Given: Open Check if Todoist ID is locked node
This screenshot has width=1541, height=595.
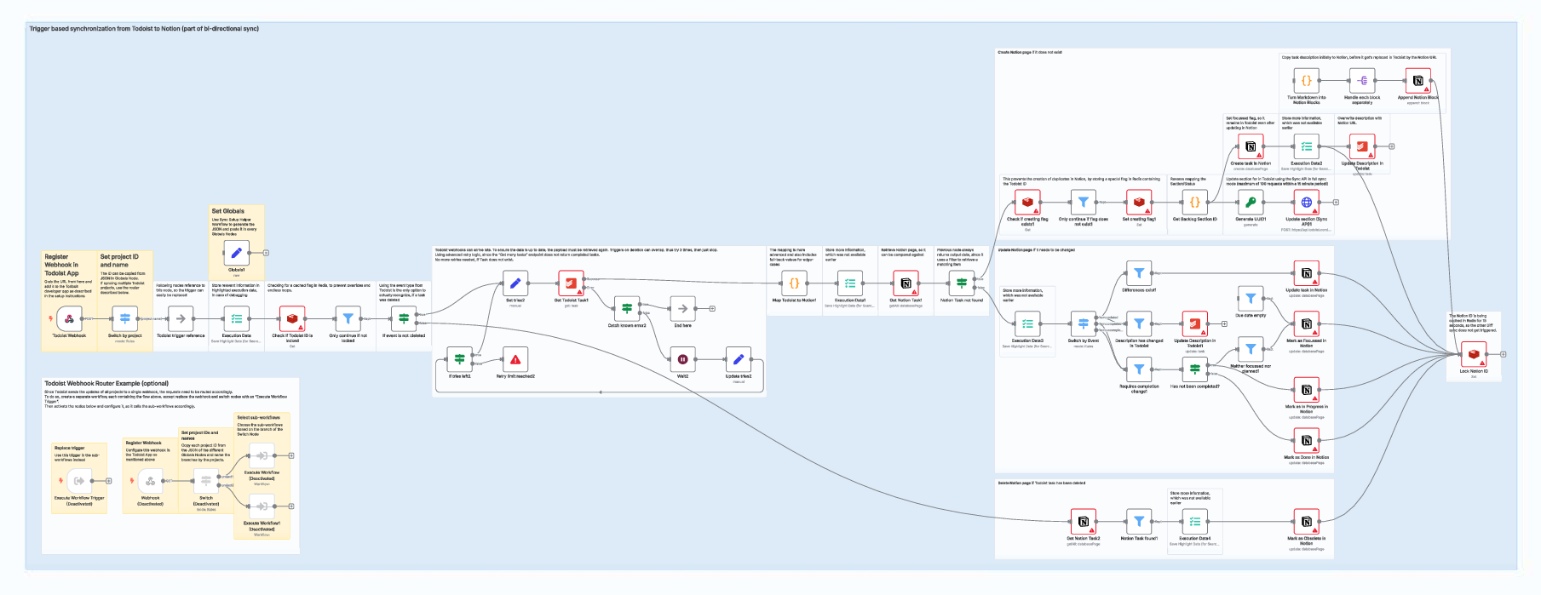Looking at the screenshot, I should click(x=292, y=319).
